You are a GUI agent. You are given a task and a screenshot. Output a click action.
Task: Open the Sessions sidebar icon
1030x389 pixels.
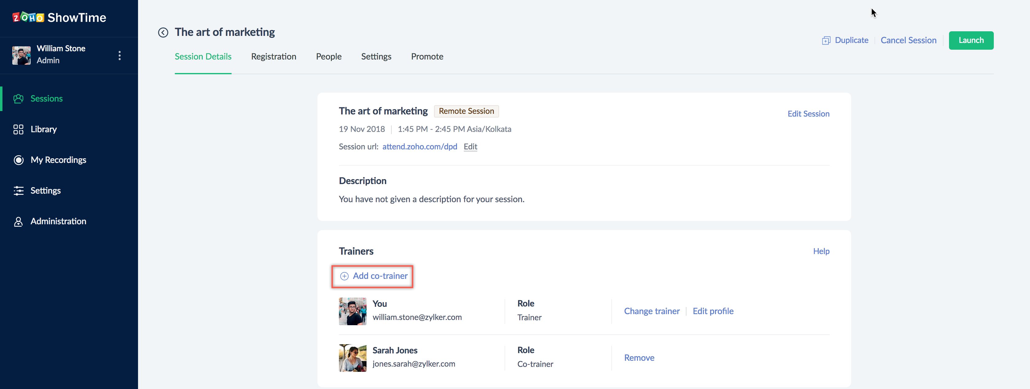(x=18, y=99)
